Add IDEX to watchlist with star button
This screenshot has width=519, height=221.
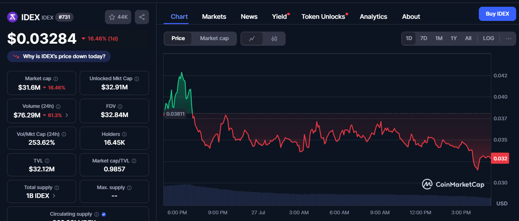click(x=118, y=17)
